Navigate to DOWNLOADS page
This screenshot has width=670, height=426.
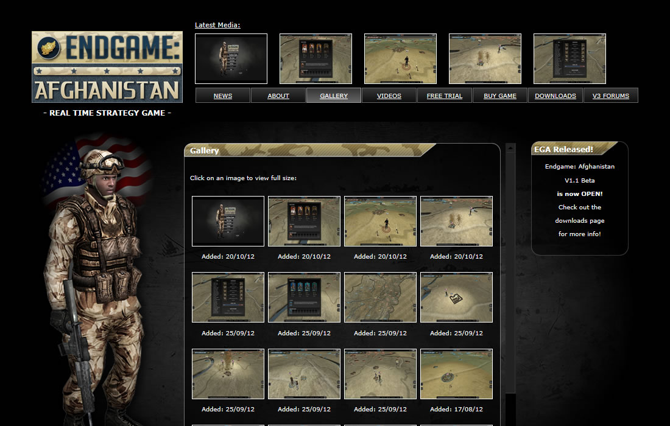[x=555, y=96]
